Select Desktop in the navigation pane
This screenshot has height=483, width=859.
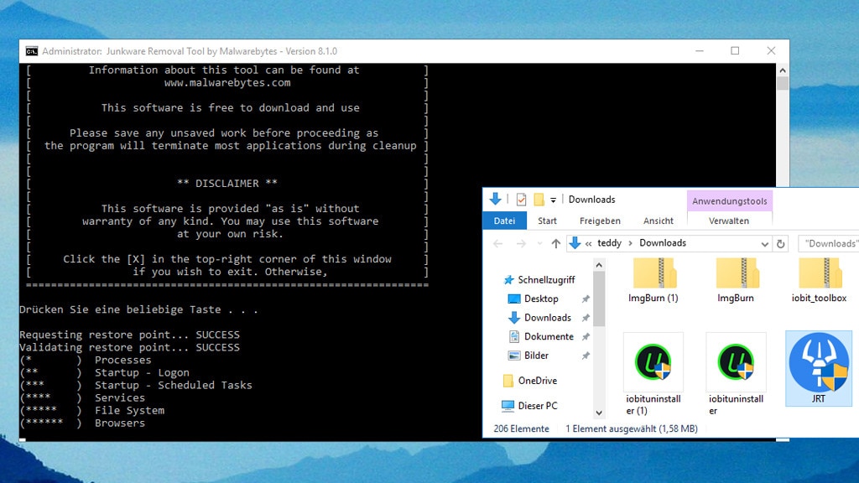point(534,299)
